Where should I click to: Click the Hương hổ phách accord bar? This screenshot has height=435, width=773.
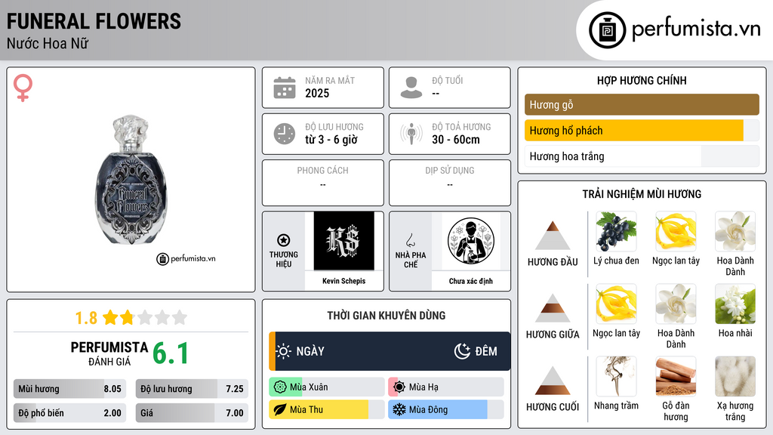coord(642,131)
